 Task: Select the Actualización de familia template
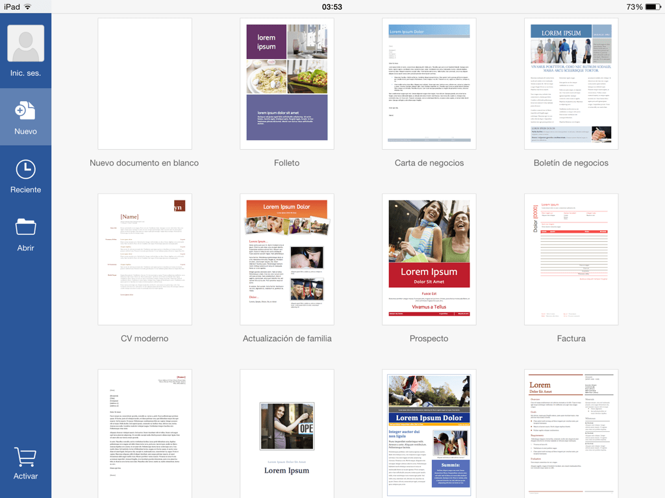[286, 258]
